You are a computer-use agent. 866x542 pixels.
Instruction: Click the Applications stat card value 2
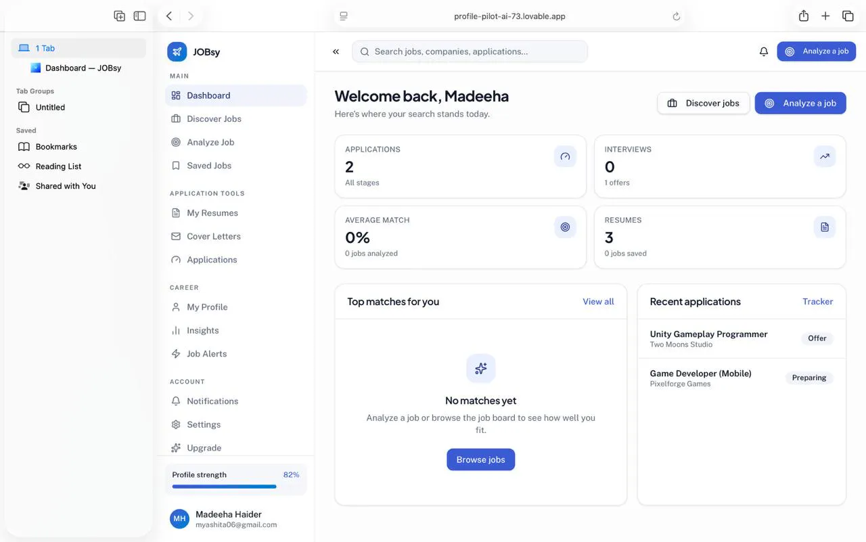coord(349,166)
